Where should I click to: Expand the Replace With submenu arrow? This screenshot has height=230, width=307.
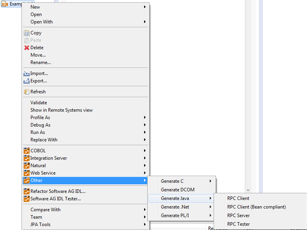point(145,140)
